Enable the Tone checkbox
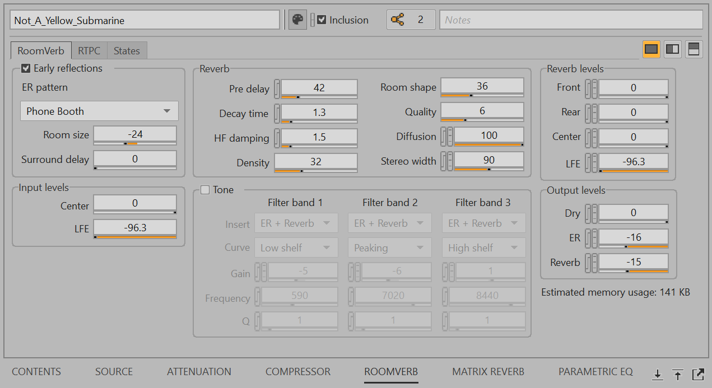 pyautogui.click(x=205, y=190)
